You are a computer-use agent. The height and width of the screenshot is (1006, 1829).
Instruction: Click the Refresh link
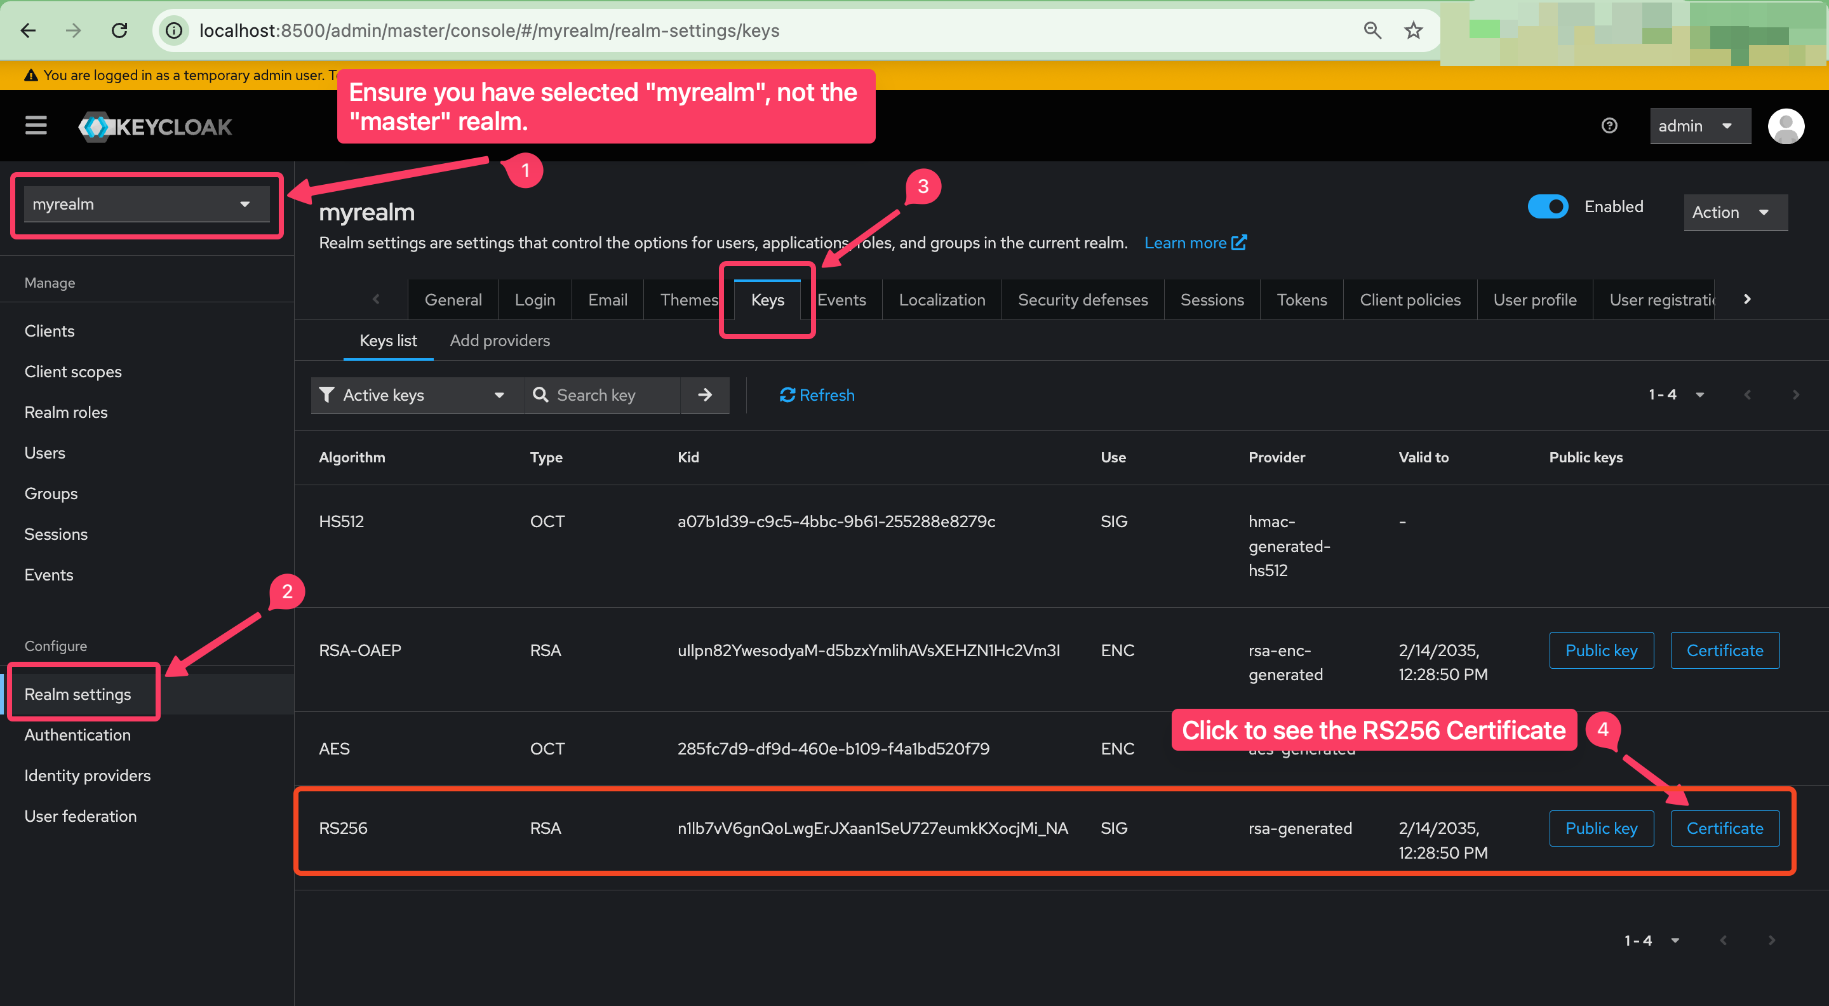click(817, 395)
